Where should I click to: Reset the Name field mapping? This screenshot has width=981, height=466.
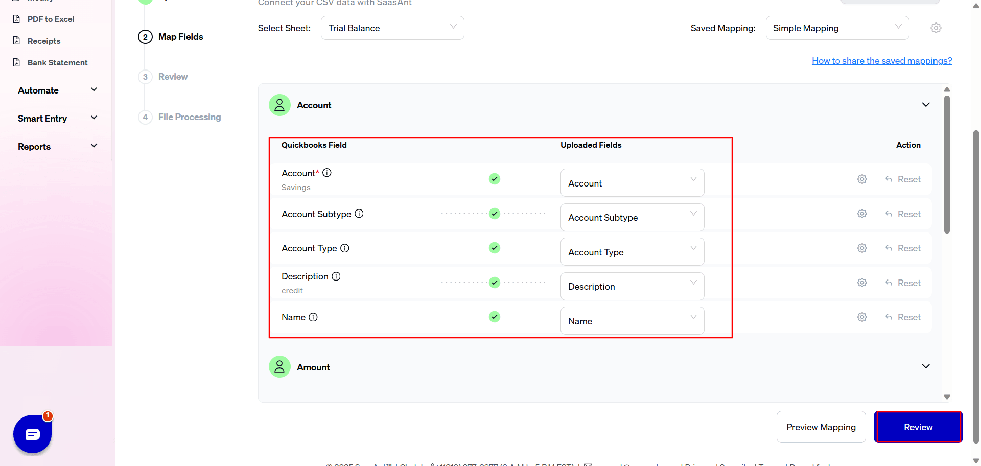[x=903, y=317]
